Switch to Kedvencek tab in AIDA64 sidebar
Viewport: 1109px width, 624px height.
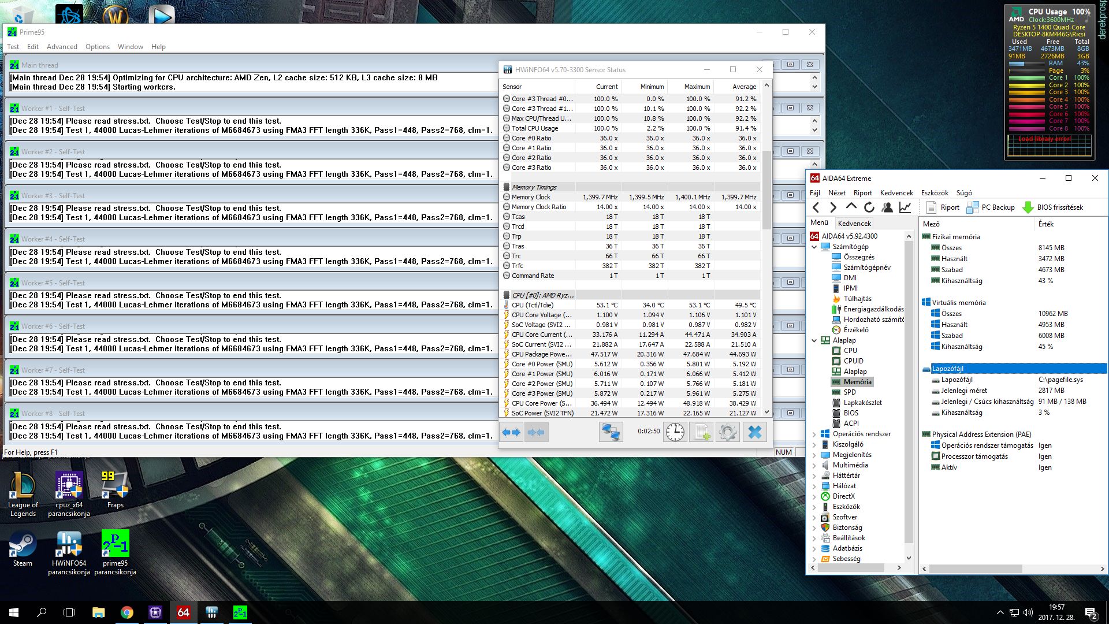[854, 223]
